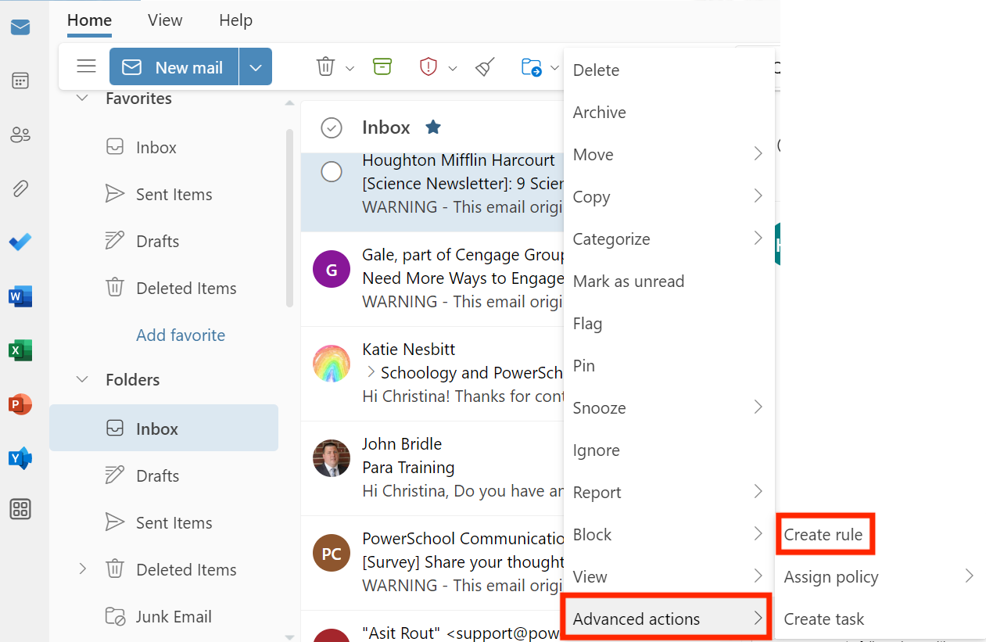Choose Create task in the submenu
The height and width of the screenshot is (642, 986).
pyautogui.click(x=880, y=619)
